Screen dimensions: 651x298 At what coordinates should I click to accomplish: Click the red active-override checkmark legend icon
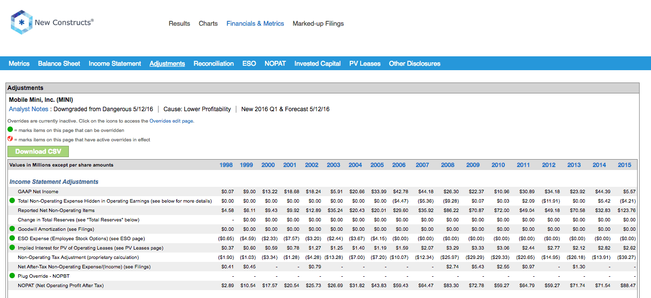[10, 139]
